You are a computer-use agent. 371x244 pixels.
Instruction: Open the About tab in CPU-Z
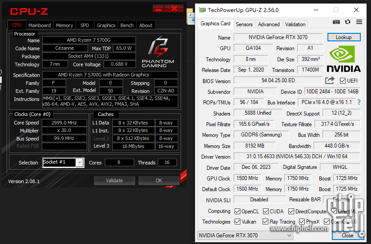tap(146, 25)
